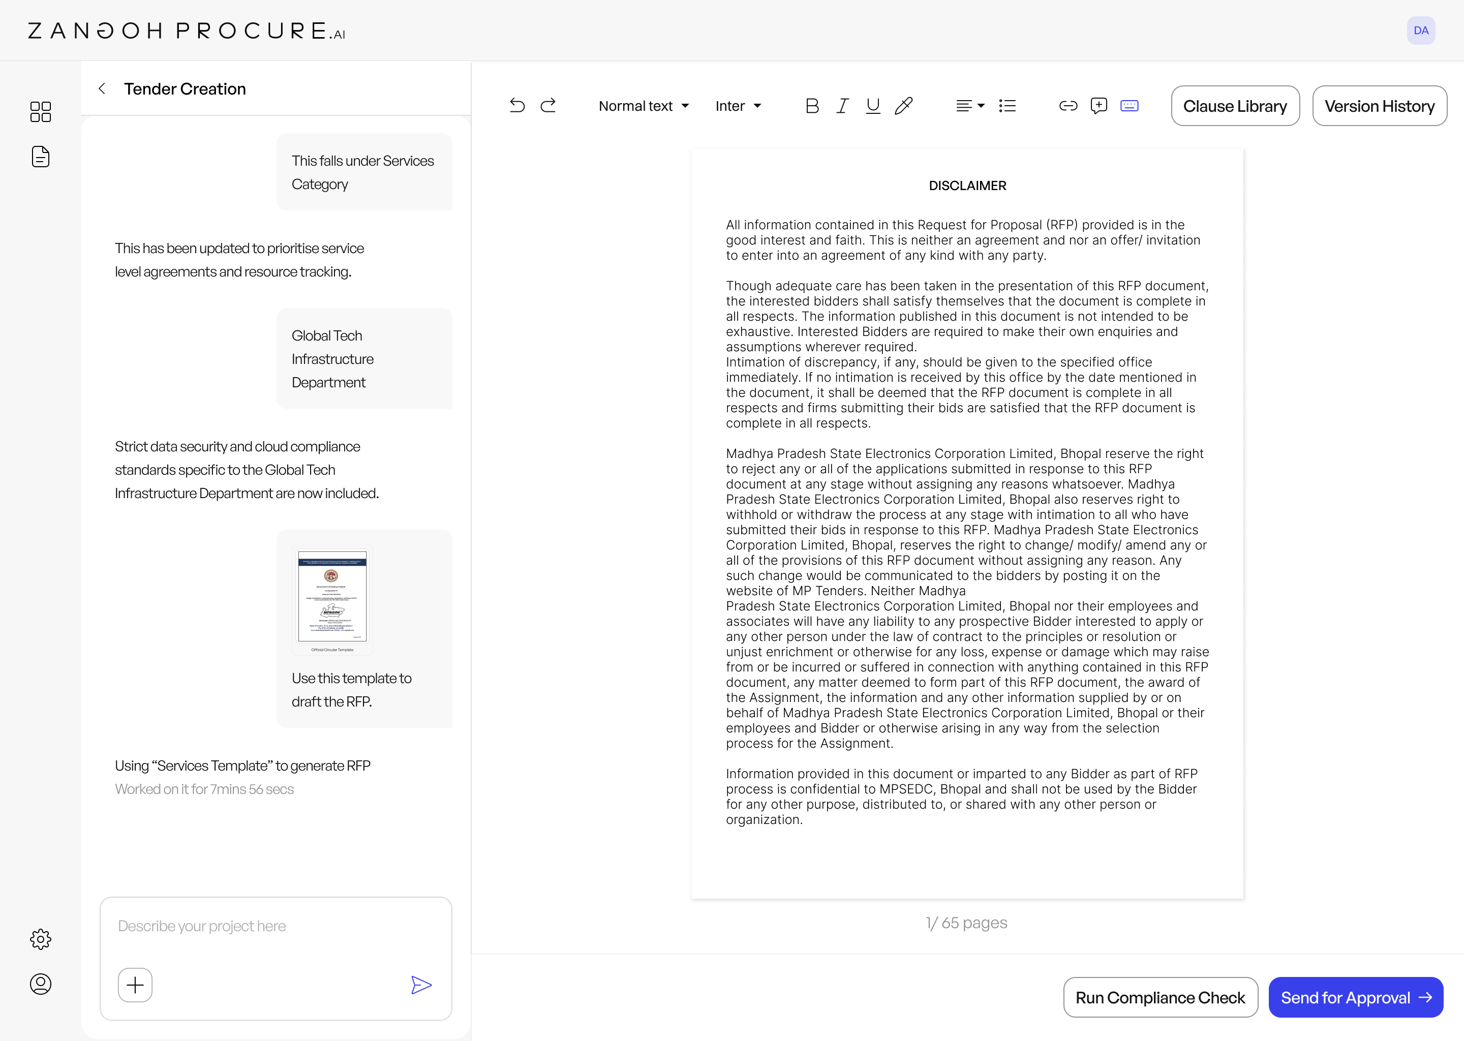The width and height of the screenshot is (1464, 1041).
Task: Insert a hyperlink
Action: click(1069, 106)
